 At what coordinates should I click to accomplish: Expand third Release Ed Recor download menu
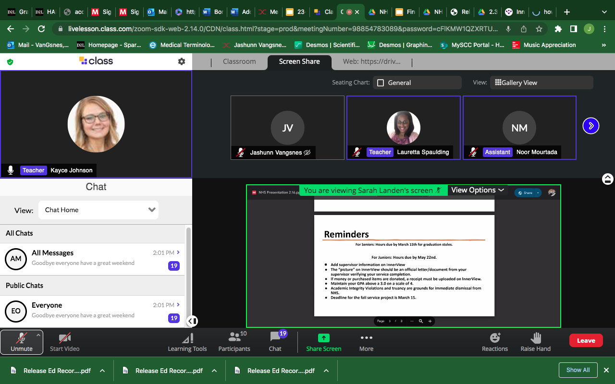click(326, 371)
